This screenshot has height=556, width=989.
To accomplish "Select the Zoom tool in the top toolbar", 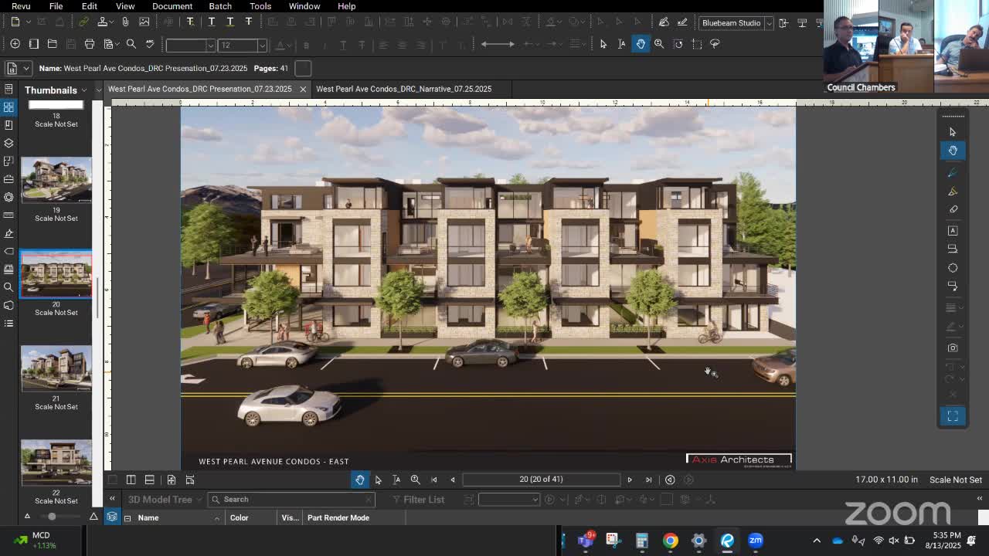I will 659,44.
